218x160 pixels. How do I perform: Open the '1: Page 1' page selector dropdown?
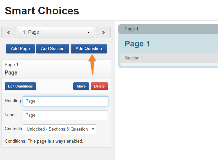point(56,32)
